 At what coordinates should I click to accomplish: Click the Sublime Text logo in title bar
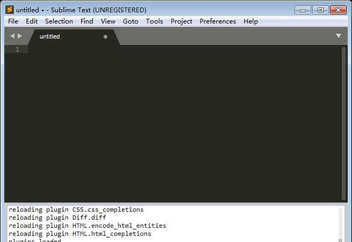coord(10,10)
